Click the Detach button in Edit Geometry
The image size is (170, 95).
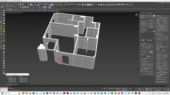164,57
